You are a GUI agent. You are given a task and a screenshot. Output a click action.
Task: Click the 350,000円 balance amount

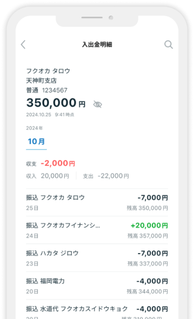tap(56, 103)
